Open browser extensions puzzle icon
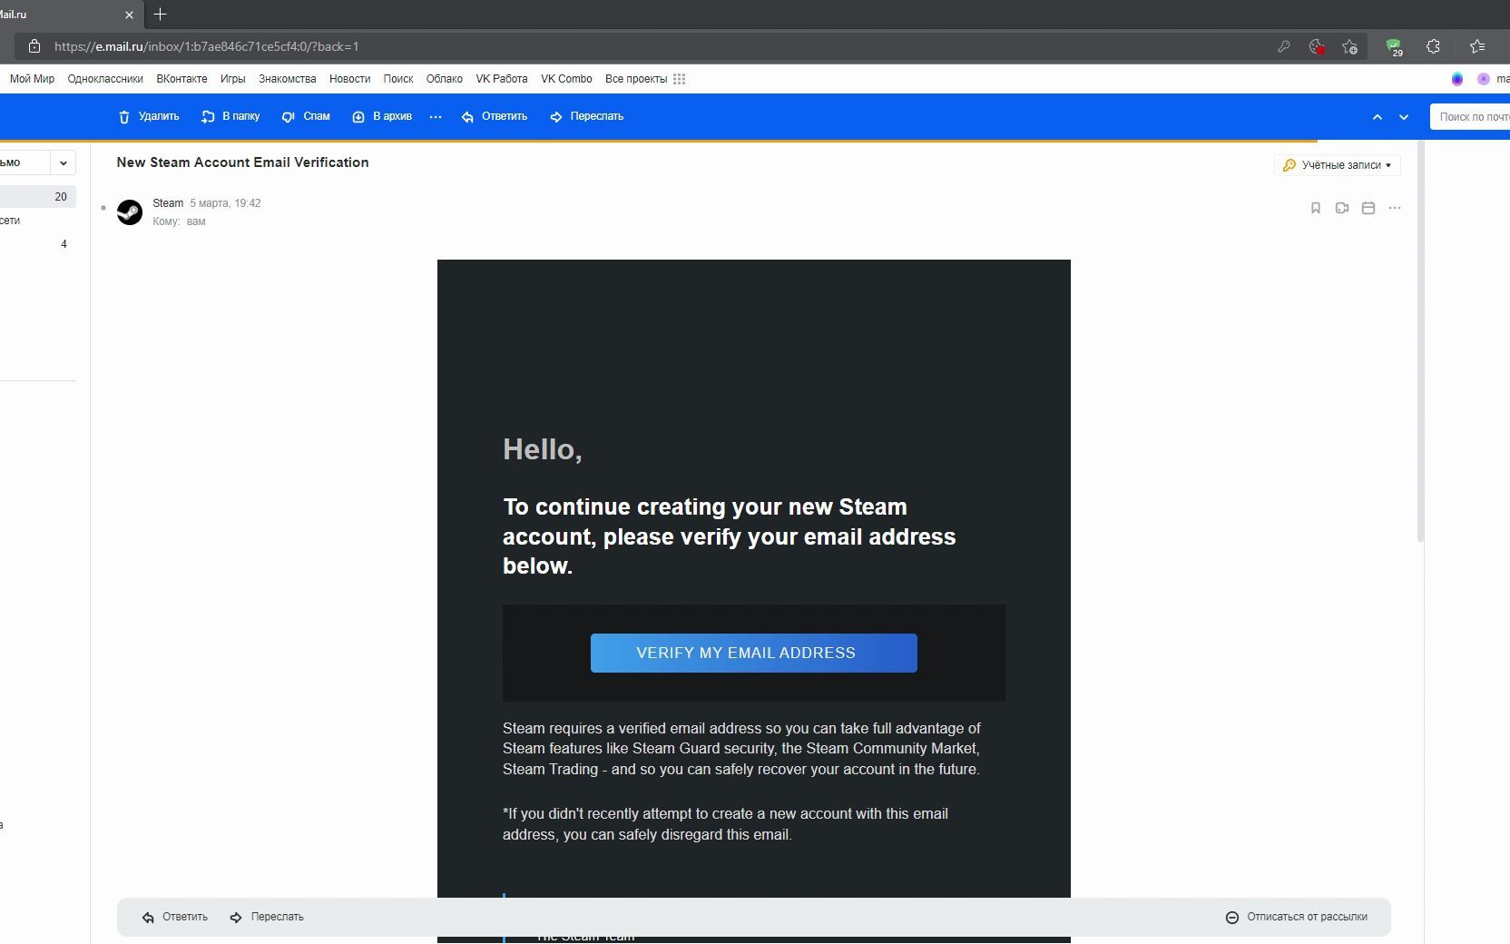This screenshot has width=1510, height=944. pos(1433,46)
